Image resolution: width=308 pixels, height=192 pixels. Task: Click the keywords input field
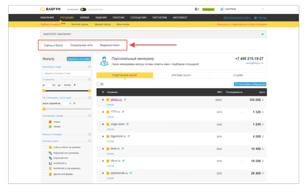[67, 73]
